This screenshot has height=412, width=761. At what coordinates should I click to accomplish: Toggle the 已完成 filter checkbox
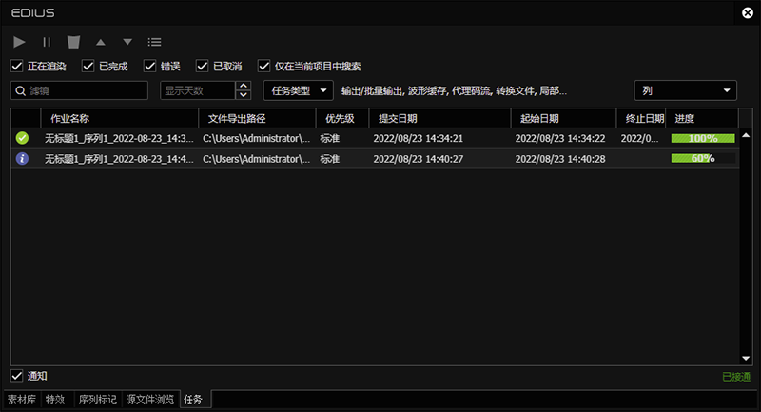tap(88, 66)
